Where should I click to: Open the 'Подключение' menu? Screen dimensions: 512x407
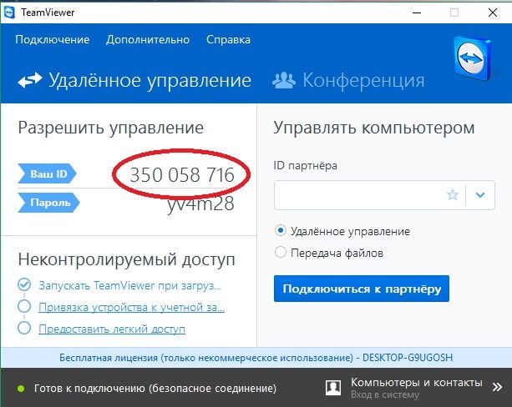point(52,39)
